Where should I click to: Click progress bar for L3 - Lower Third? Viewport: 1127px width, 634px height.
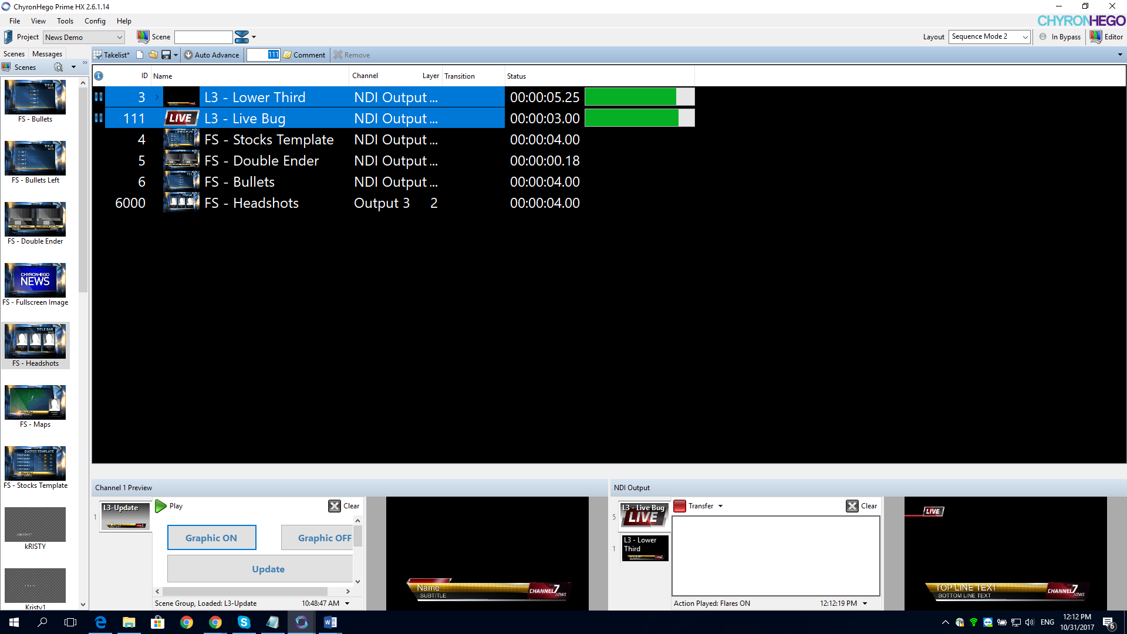[x=640, y=97]
